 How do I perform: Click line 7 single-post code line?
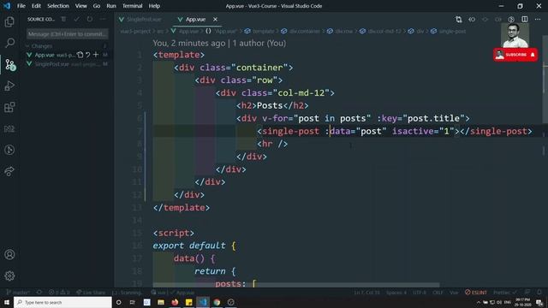point(395,131)
